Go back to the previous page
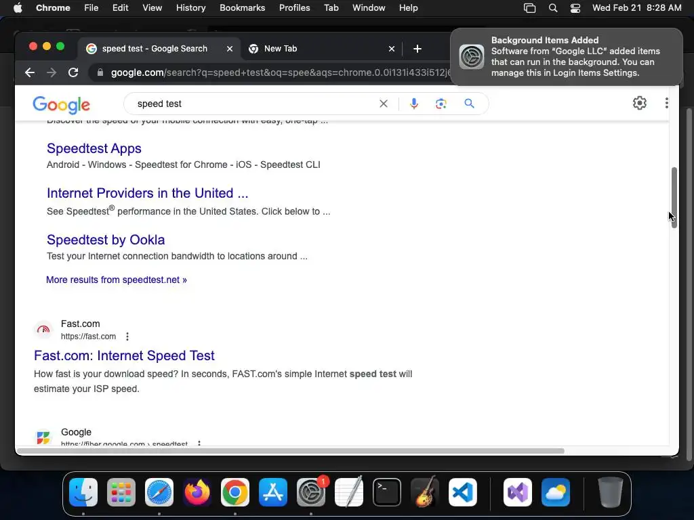Viewport: 694px width, 520px height. tap(30, 72)
